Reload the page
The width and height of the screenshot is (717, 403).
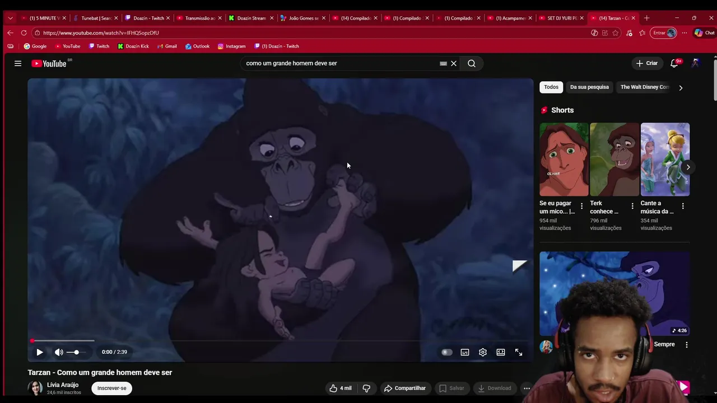point(24,33)
